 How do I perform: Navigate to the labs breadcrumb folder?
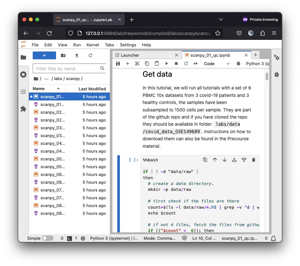58,79
